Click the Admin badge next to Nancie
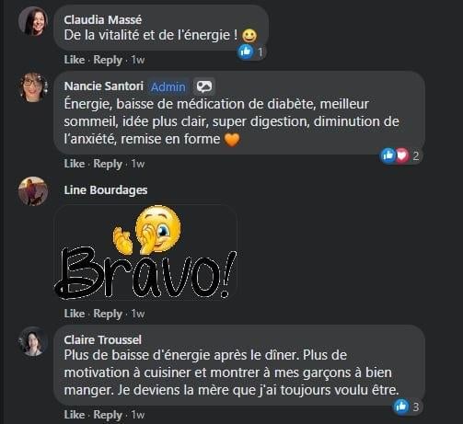The width and height of the screenshot is (463, 424). pos(168,87)
